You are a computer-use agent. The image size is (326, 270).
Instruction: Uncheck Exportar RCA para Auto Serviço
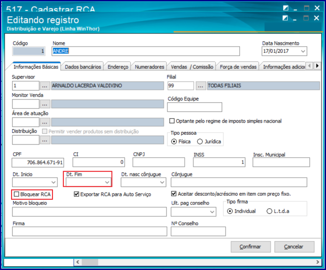77,194
